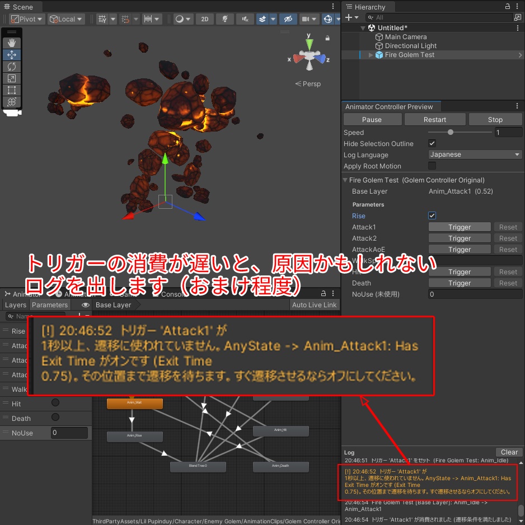This screenshot has height=525, width=525.
Task: Select the Hand view tool
Action: 12,43
